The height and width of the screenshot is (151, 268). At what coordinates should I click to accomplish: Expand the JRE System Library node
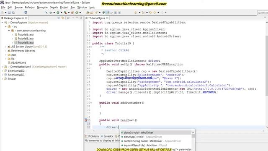click(5, 47)
